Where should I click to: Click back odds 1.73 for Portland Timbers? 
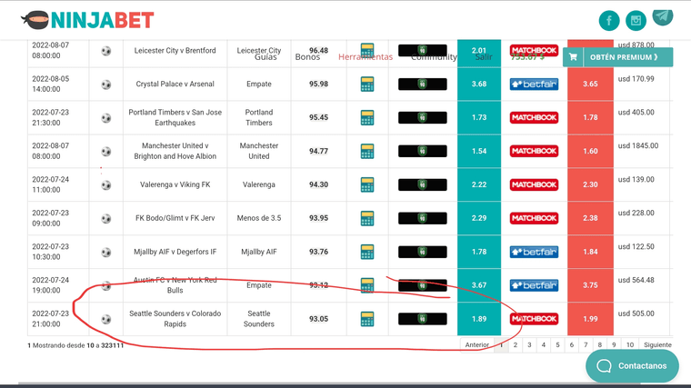tap(479, 117)
